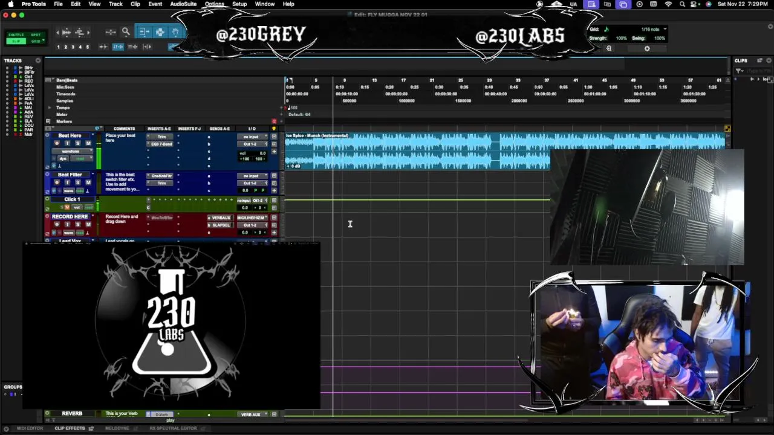Click Beat Here volume field
This screenshot has height=435, width=774.
coord(252,153)
